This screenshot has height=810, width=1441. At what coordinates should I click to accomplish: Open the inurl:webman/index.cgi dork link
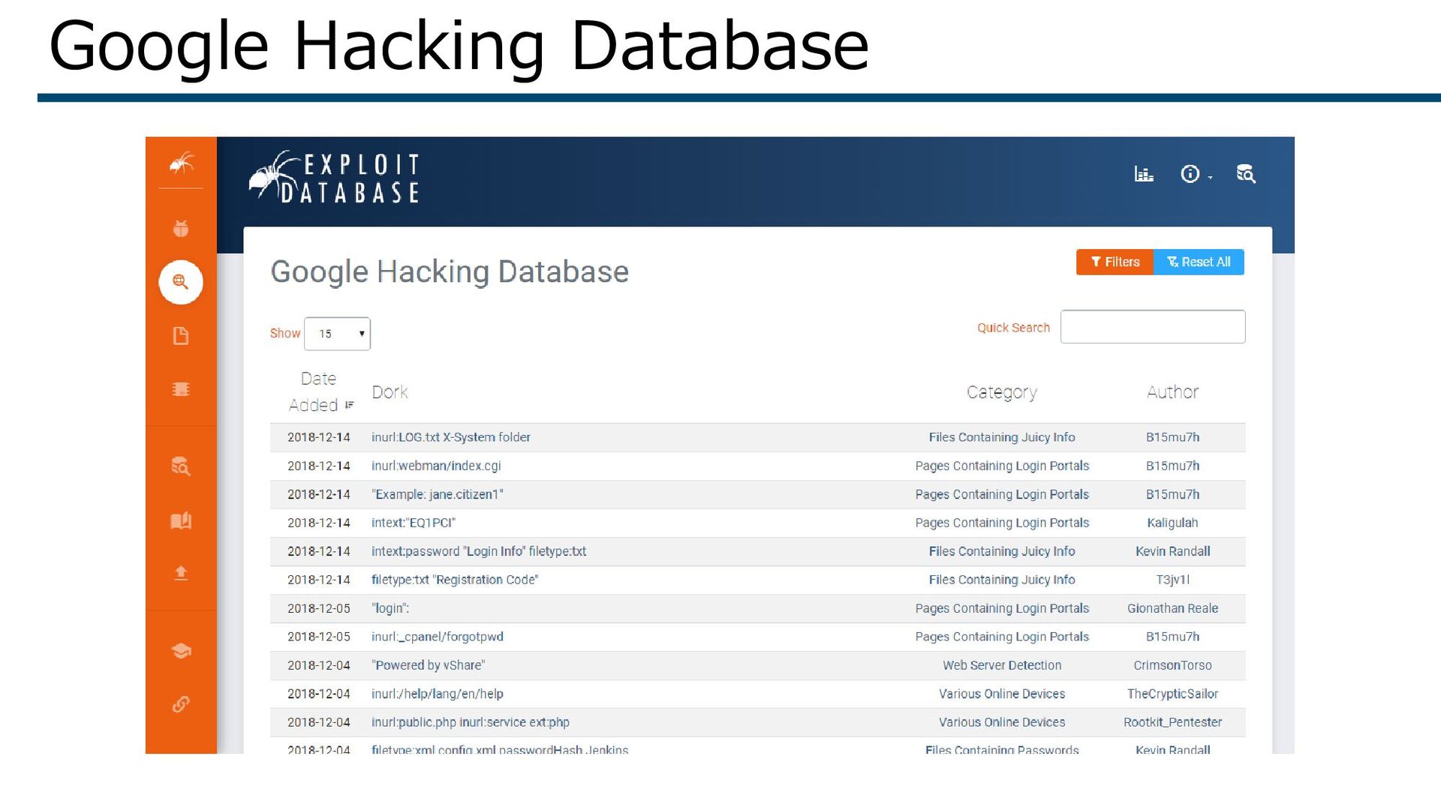coord(436,466)
